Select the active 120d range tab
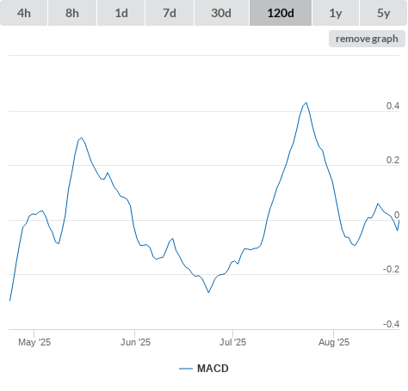The height and width of the screenshot is (391, 408). 281,13
